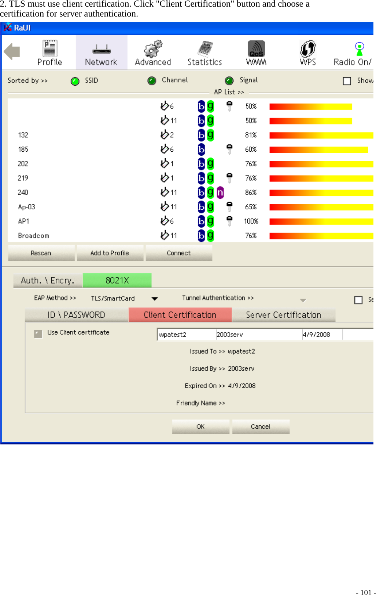This screenshot has height=595, width=376.
Task: Click the b-mode icon on row 185
Action: (x=201, y=149)
